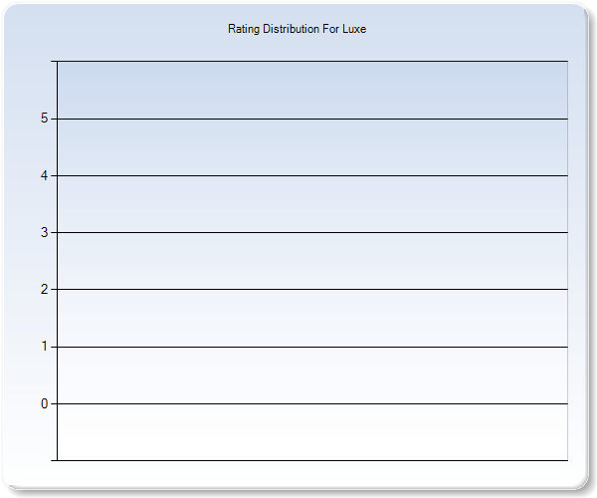This screenshot has width=597, height=498.
Task: Click the horizontal gridline at value 5
Action: pyautogui.click(x=312, y=119)
